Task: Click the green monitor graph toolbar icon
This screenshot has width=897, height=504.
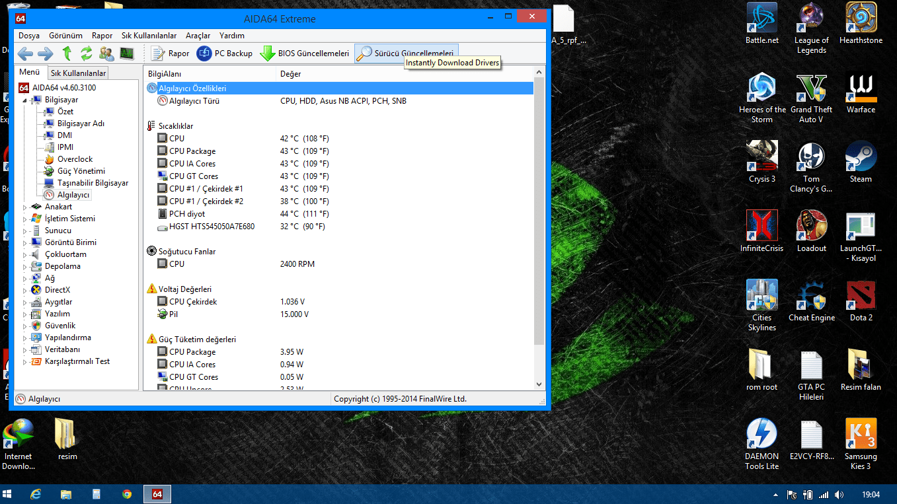Action: tap(127, 54)
